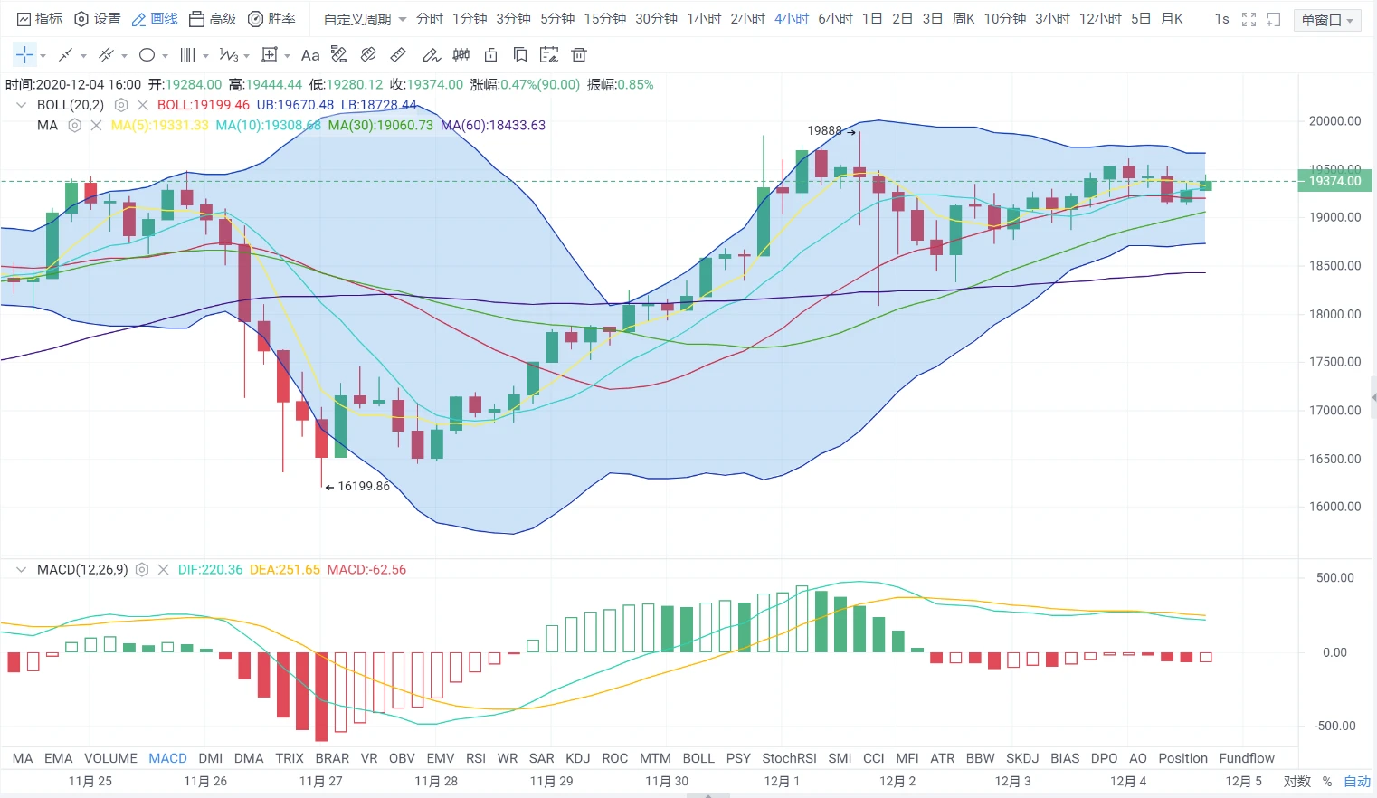This screenshot has width=1377, height=798.
Task: Open chart settings (设置)
Action: [x=98, y=19]
